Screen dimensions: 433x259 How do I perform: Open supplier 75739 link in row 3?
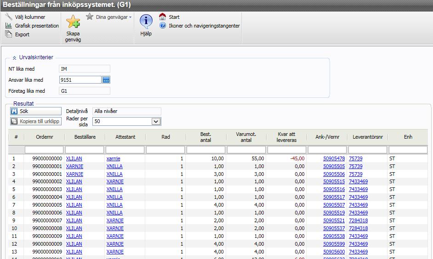click(355, 174)
